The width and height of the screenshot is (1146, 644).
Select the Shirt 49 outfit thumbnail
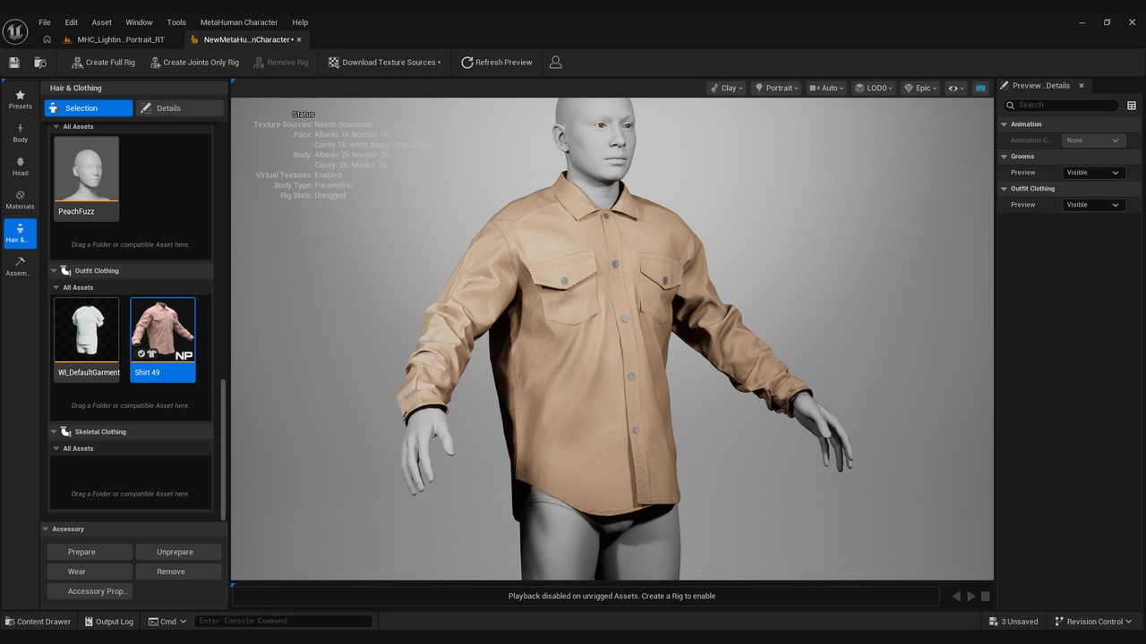163,339
